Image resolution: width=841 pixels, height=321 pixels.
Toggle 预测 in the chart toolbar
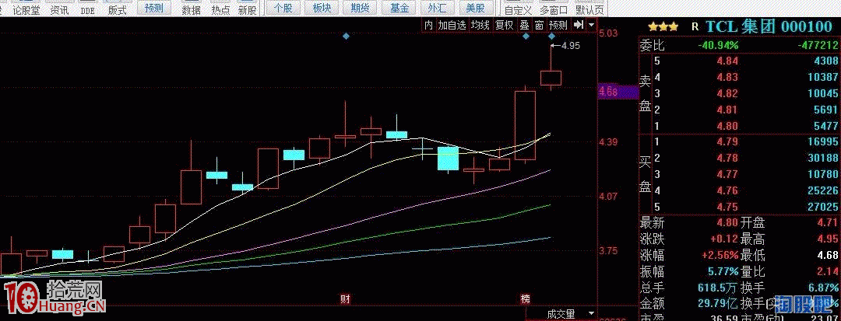point(558,25)
